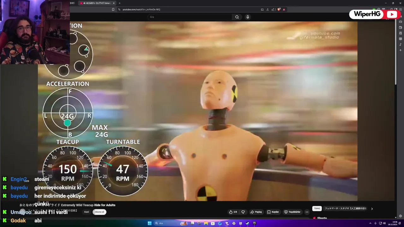Bookmark this page with the bookmark icon
This screenshot has height=227, width=404.
point(113,9)
